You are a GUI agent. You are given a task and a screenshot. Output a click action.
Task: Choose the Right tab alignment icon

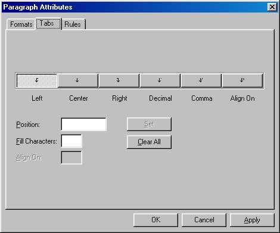[119, 80]
